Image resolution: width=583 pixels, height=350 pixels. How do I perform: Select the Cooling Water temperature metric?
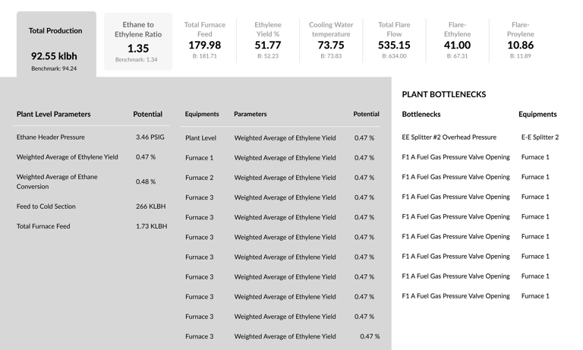click(x=331, y=40)
